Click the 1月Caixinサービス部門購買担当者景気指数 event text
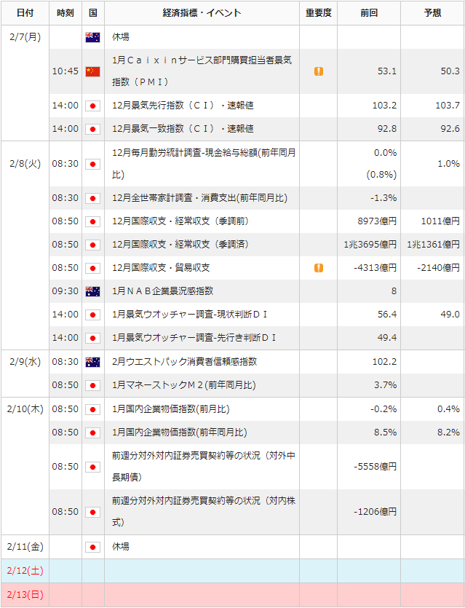The width and height of the screenshot is (465, 608). tap(202, 71)
